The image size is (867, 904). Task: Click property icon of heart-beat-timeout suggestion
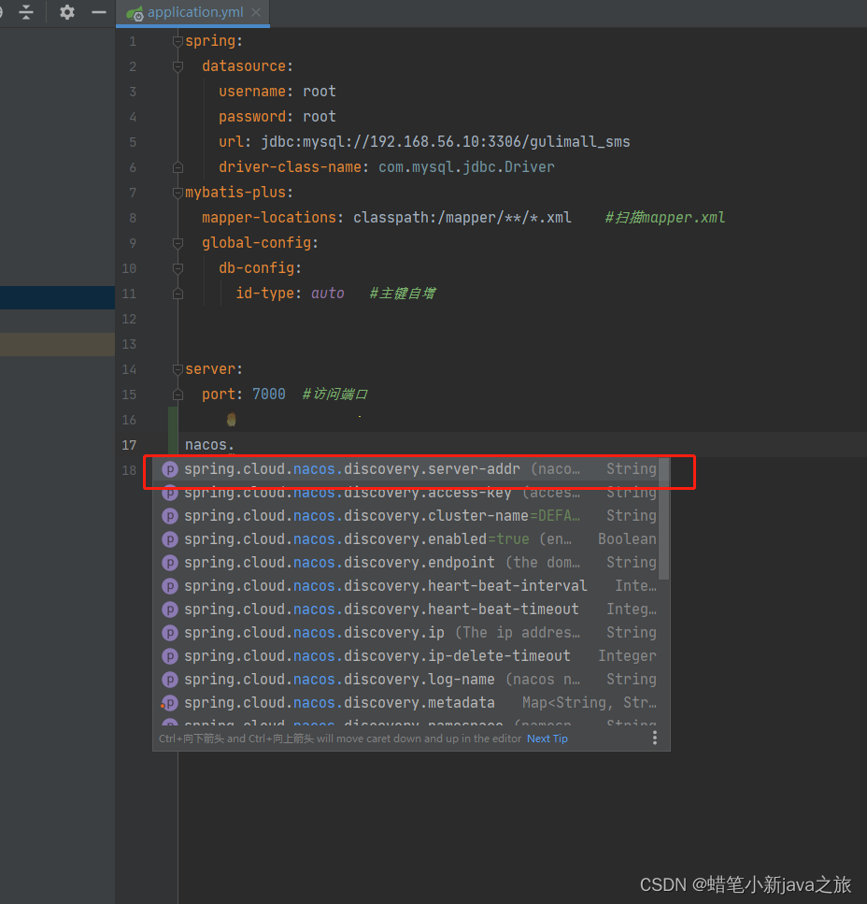point(169,610)
